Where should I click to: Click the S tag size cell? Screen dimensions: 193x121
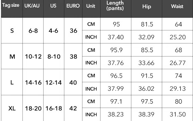click(x=12, y=31)
